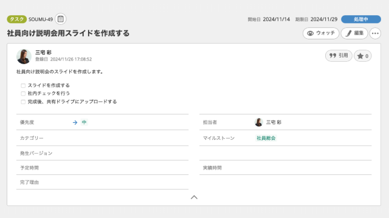The height and width of the screenshot is (218, 389).
Task: Click the assignee avatar next to 担当者
Action: [259, 122]
